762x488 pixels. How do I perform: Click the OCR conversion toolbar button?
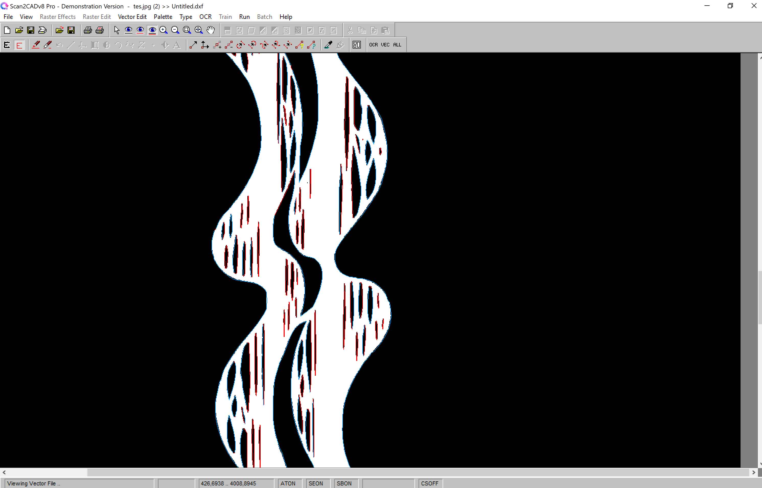click(x=373, y=45)
